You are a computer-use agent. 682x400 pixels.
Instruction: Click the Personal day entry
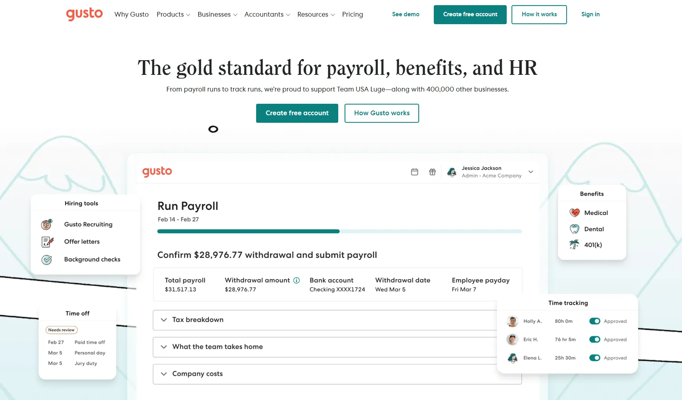[90, 353]
